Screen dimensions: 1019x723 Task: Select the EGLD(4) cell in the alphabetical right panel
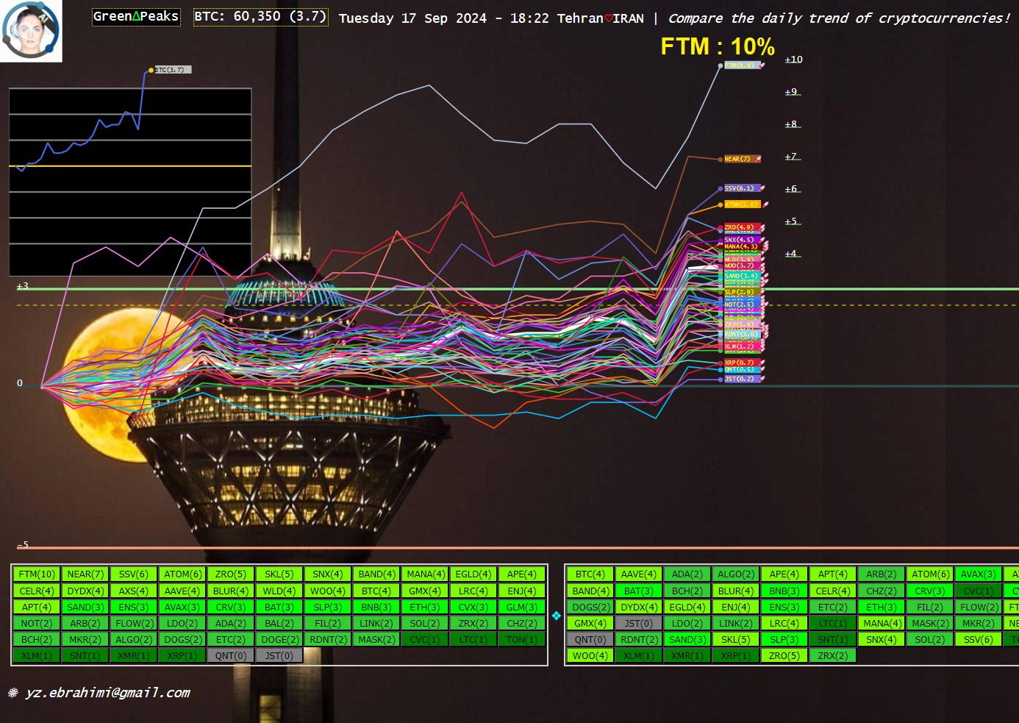pyautogui.click(x=687, y=607)
